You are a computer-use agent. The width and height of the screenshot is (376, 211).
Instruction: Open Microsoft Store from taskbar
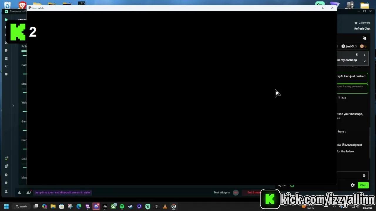pyautogui.click(x=62, y=206)
